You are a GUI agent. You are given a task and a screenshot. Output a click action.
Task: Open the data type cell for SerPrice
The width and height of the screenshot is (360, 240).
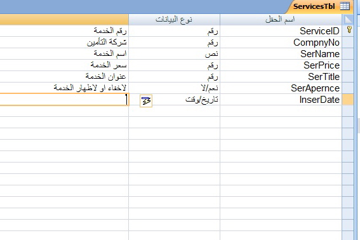[174, 65]
